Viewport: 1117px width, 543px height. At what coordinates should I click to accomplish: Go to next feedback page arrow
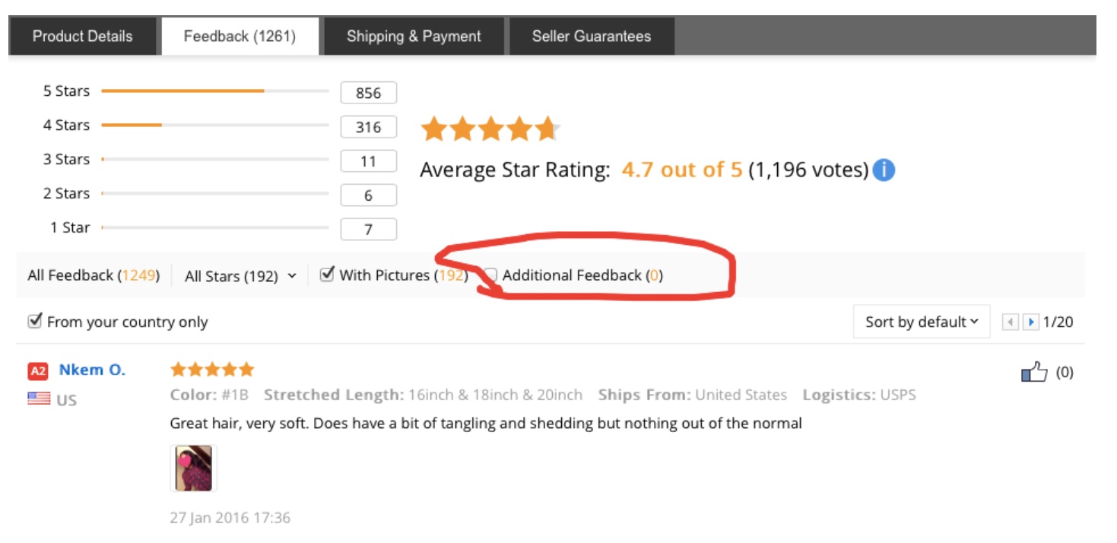pos(1031,322)
